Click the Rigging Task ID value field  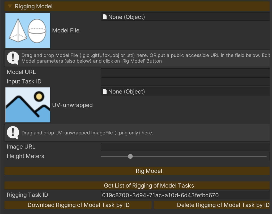pos(186,195)
